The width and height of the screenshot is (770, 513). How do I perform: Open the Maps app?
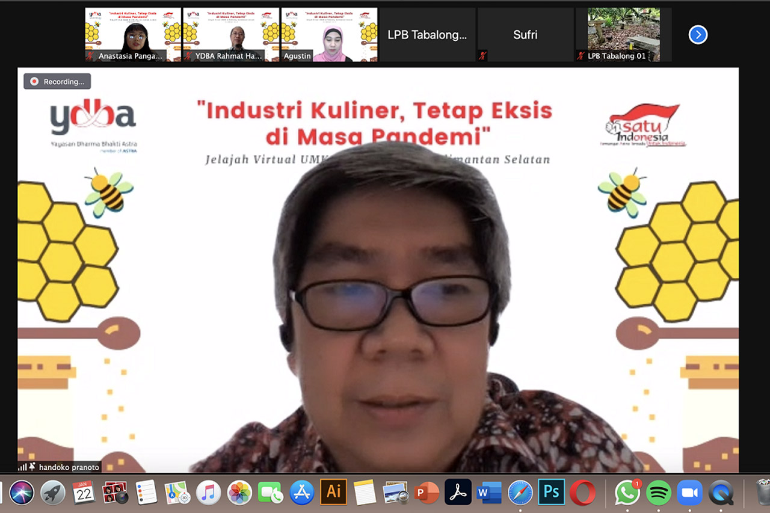click(x=177, y=493)
